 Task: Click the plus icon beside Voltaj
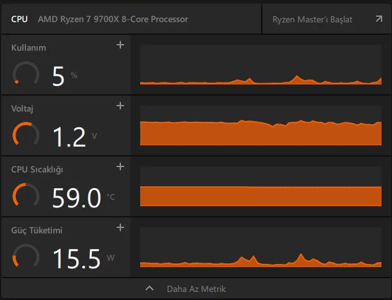point(120,106)
